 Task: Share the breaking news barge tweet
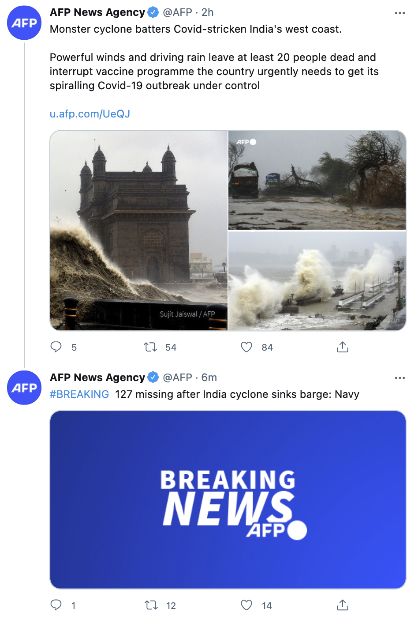pyautogui.click(x=343, y=605)
